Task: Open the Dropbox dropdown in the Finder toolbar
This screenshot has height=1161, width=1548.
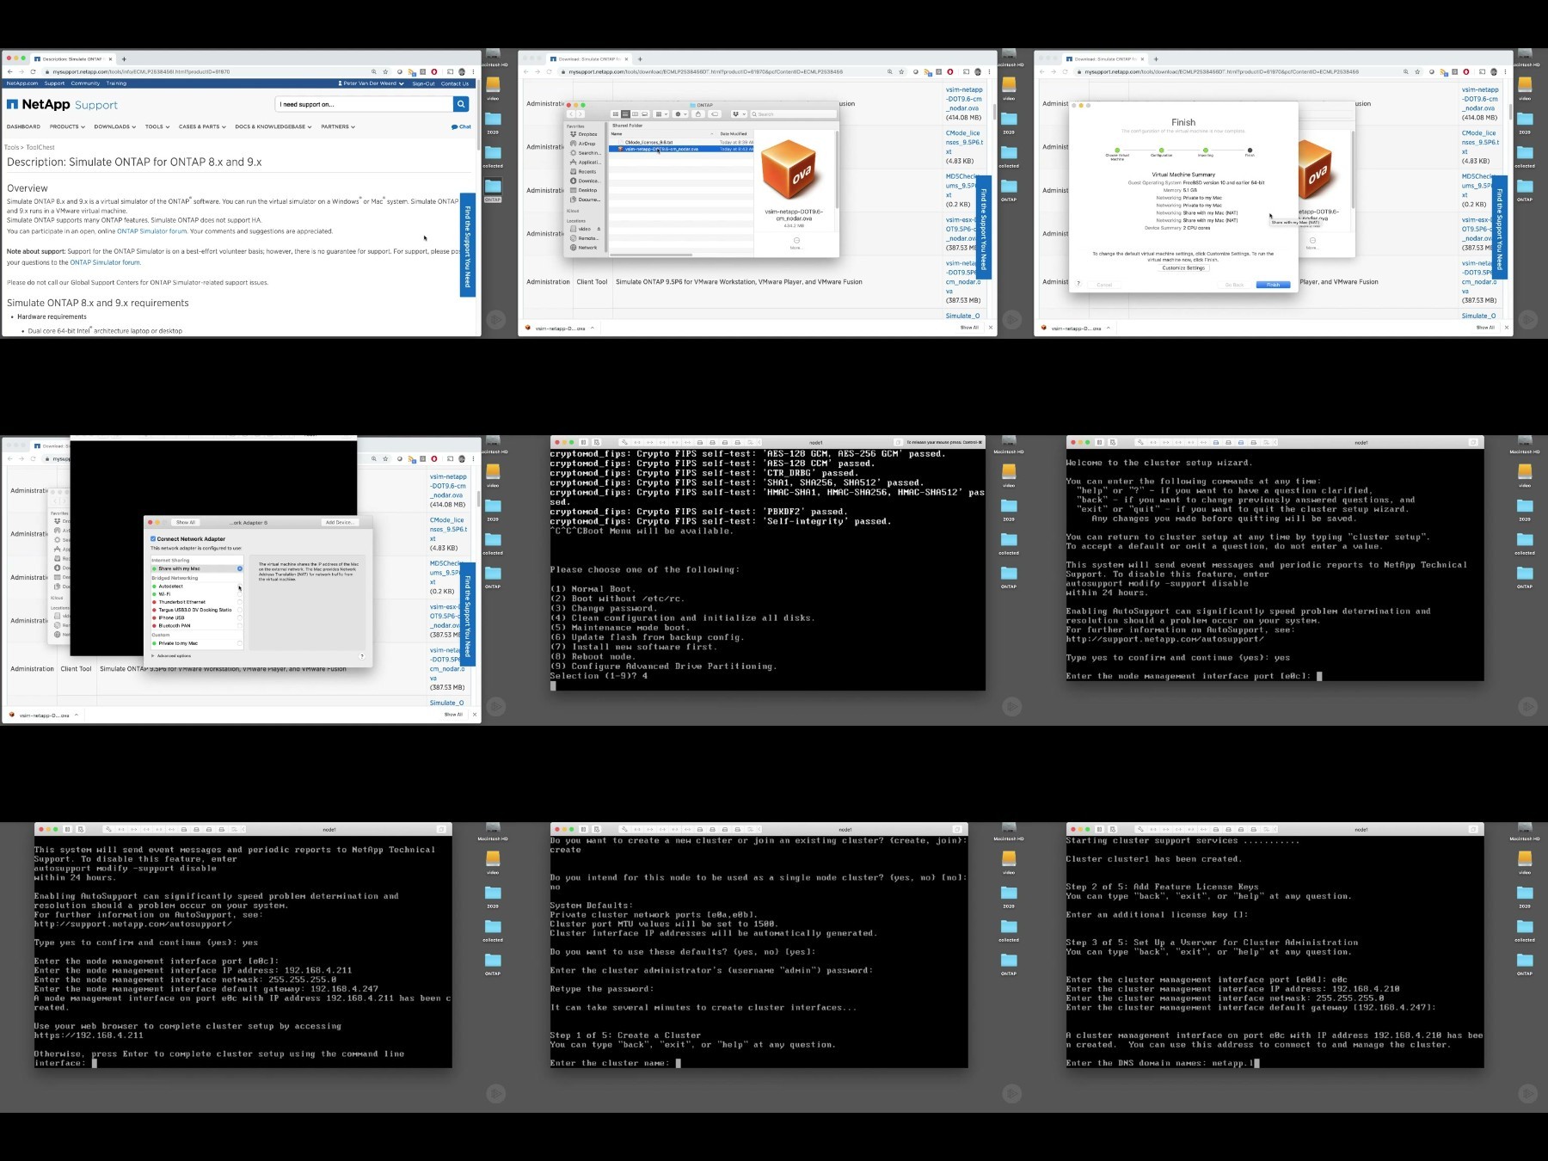Action: pos(739,114)
